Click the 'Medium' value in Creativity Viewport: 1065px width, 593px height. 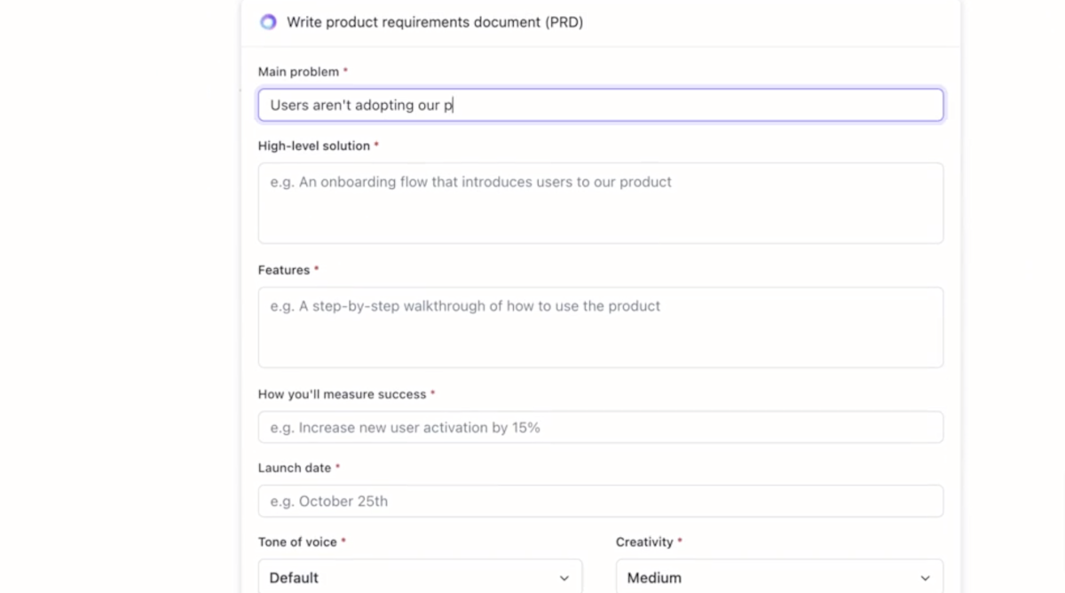654,577
